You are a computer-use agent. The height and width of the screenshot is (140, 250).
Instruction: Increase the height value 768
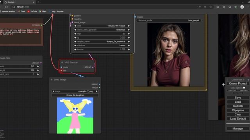38,70
